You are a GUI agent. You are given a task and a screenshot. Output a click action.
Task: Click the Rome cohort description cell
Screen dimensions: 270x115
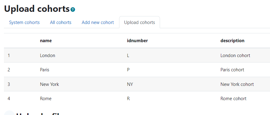[x=233, y=99]
